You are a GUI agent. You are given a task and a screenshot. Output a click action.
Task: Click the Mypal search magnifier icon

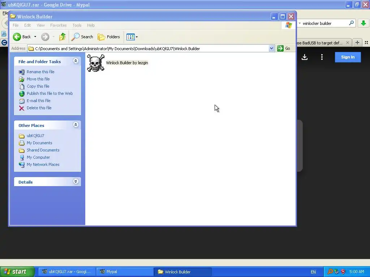(x=351, y=23)
